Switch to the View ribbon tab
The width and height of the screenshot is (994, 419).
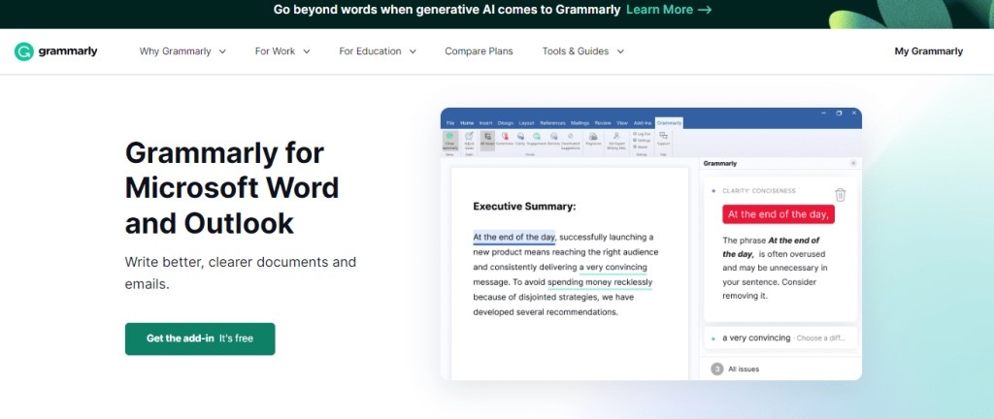pos(622,123)
